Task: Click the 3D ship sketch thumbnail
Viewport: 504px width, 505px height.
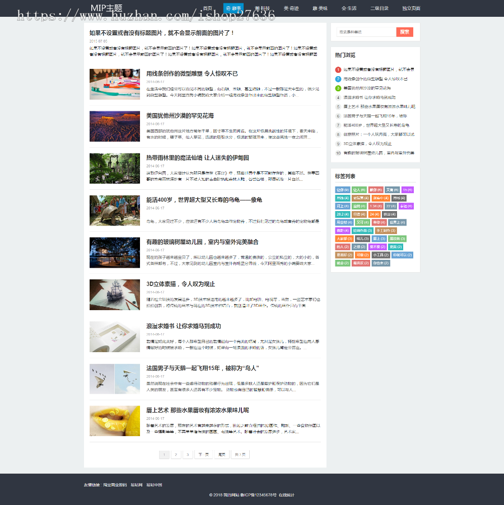Action: [x=115, y=294]
